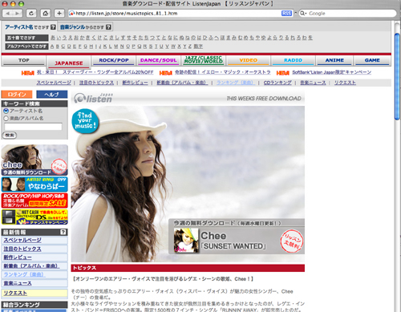Open the Nintendo DS NET CASH campaign banner

click(x=34, y=217)
